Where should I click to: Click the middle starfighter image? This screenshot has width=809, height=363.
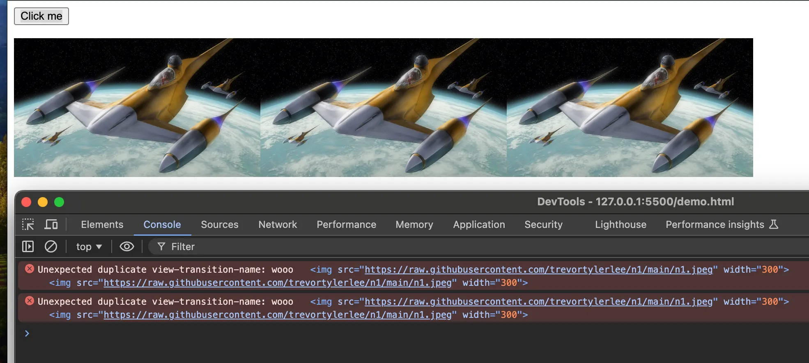[x=383, y=108]
